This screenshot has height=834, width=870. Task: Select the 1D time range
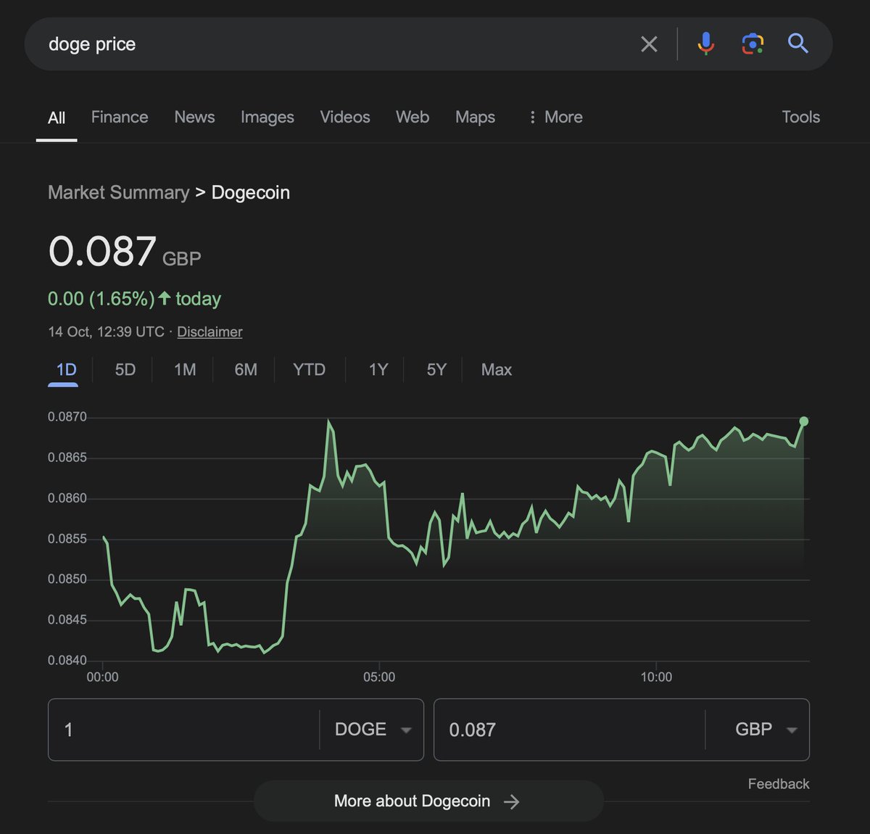click(x=65, y=369)
